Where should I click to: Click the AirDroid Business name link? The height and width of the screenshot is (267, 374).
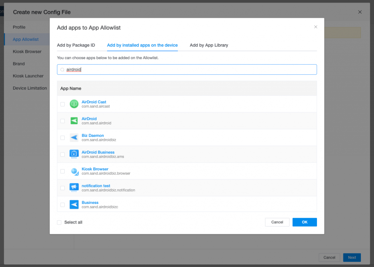tap(98, 152)
